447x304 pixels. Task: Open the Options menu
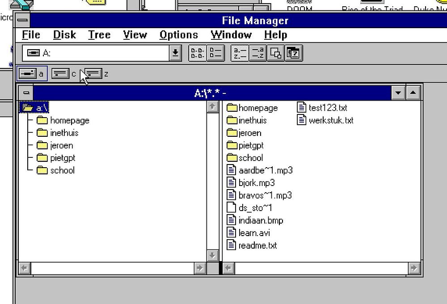(179, 35)
